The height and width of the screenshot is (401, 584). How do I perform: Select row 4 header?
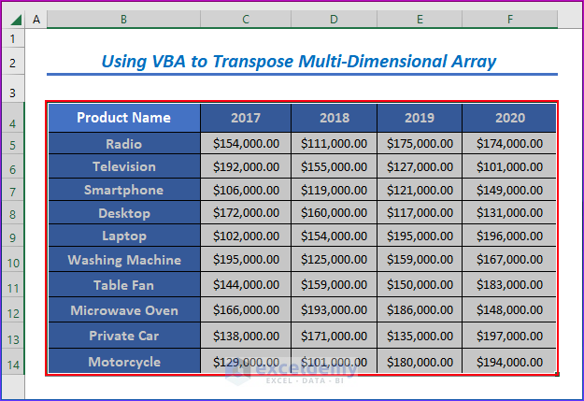13,118
